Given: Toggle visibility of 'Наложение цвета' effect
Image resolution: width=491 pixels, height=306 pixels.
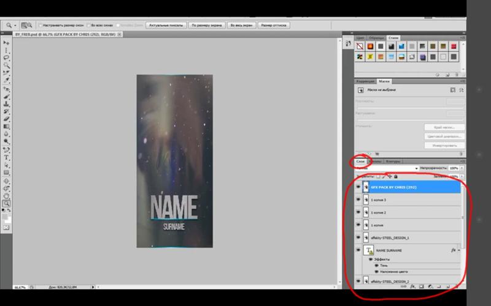Looking at the screenshot, I should [377, 272].
